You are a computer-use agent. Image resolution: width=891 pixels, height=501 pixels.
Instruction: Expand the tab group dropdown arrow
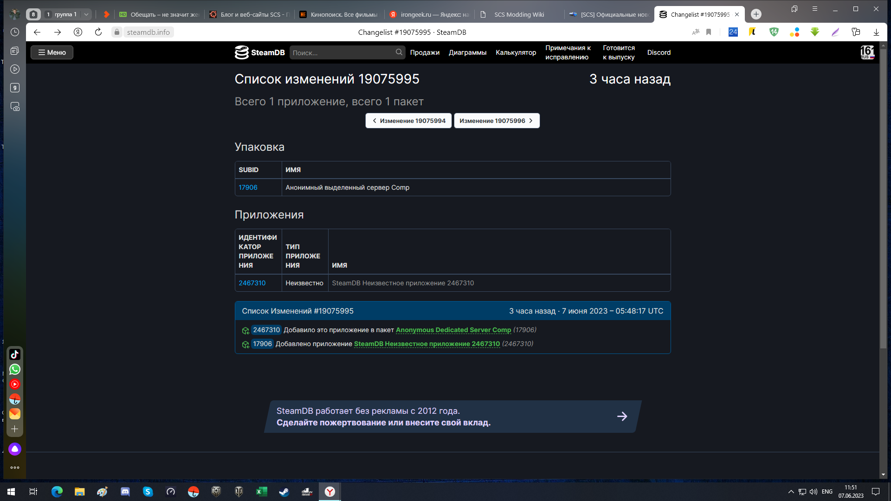(86, 14)
